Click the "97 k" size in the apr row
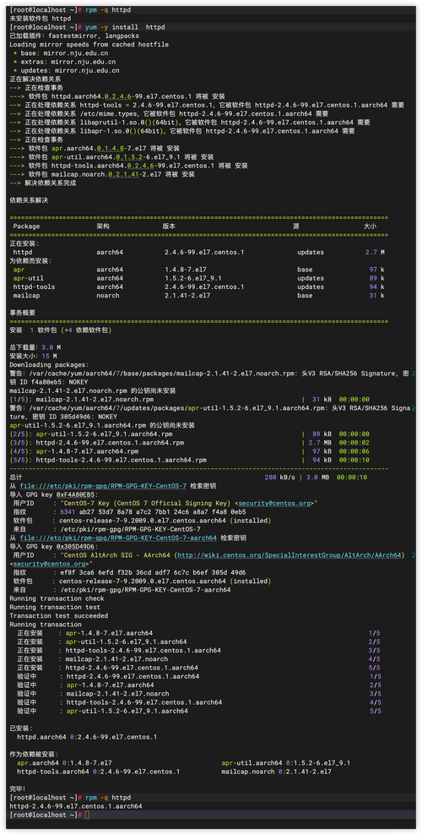This screenshot has width=422, height=835. coord(376,270)
